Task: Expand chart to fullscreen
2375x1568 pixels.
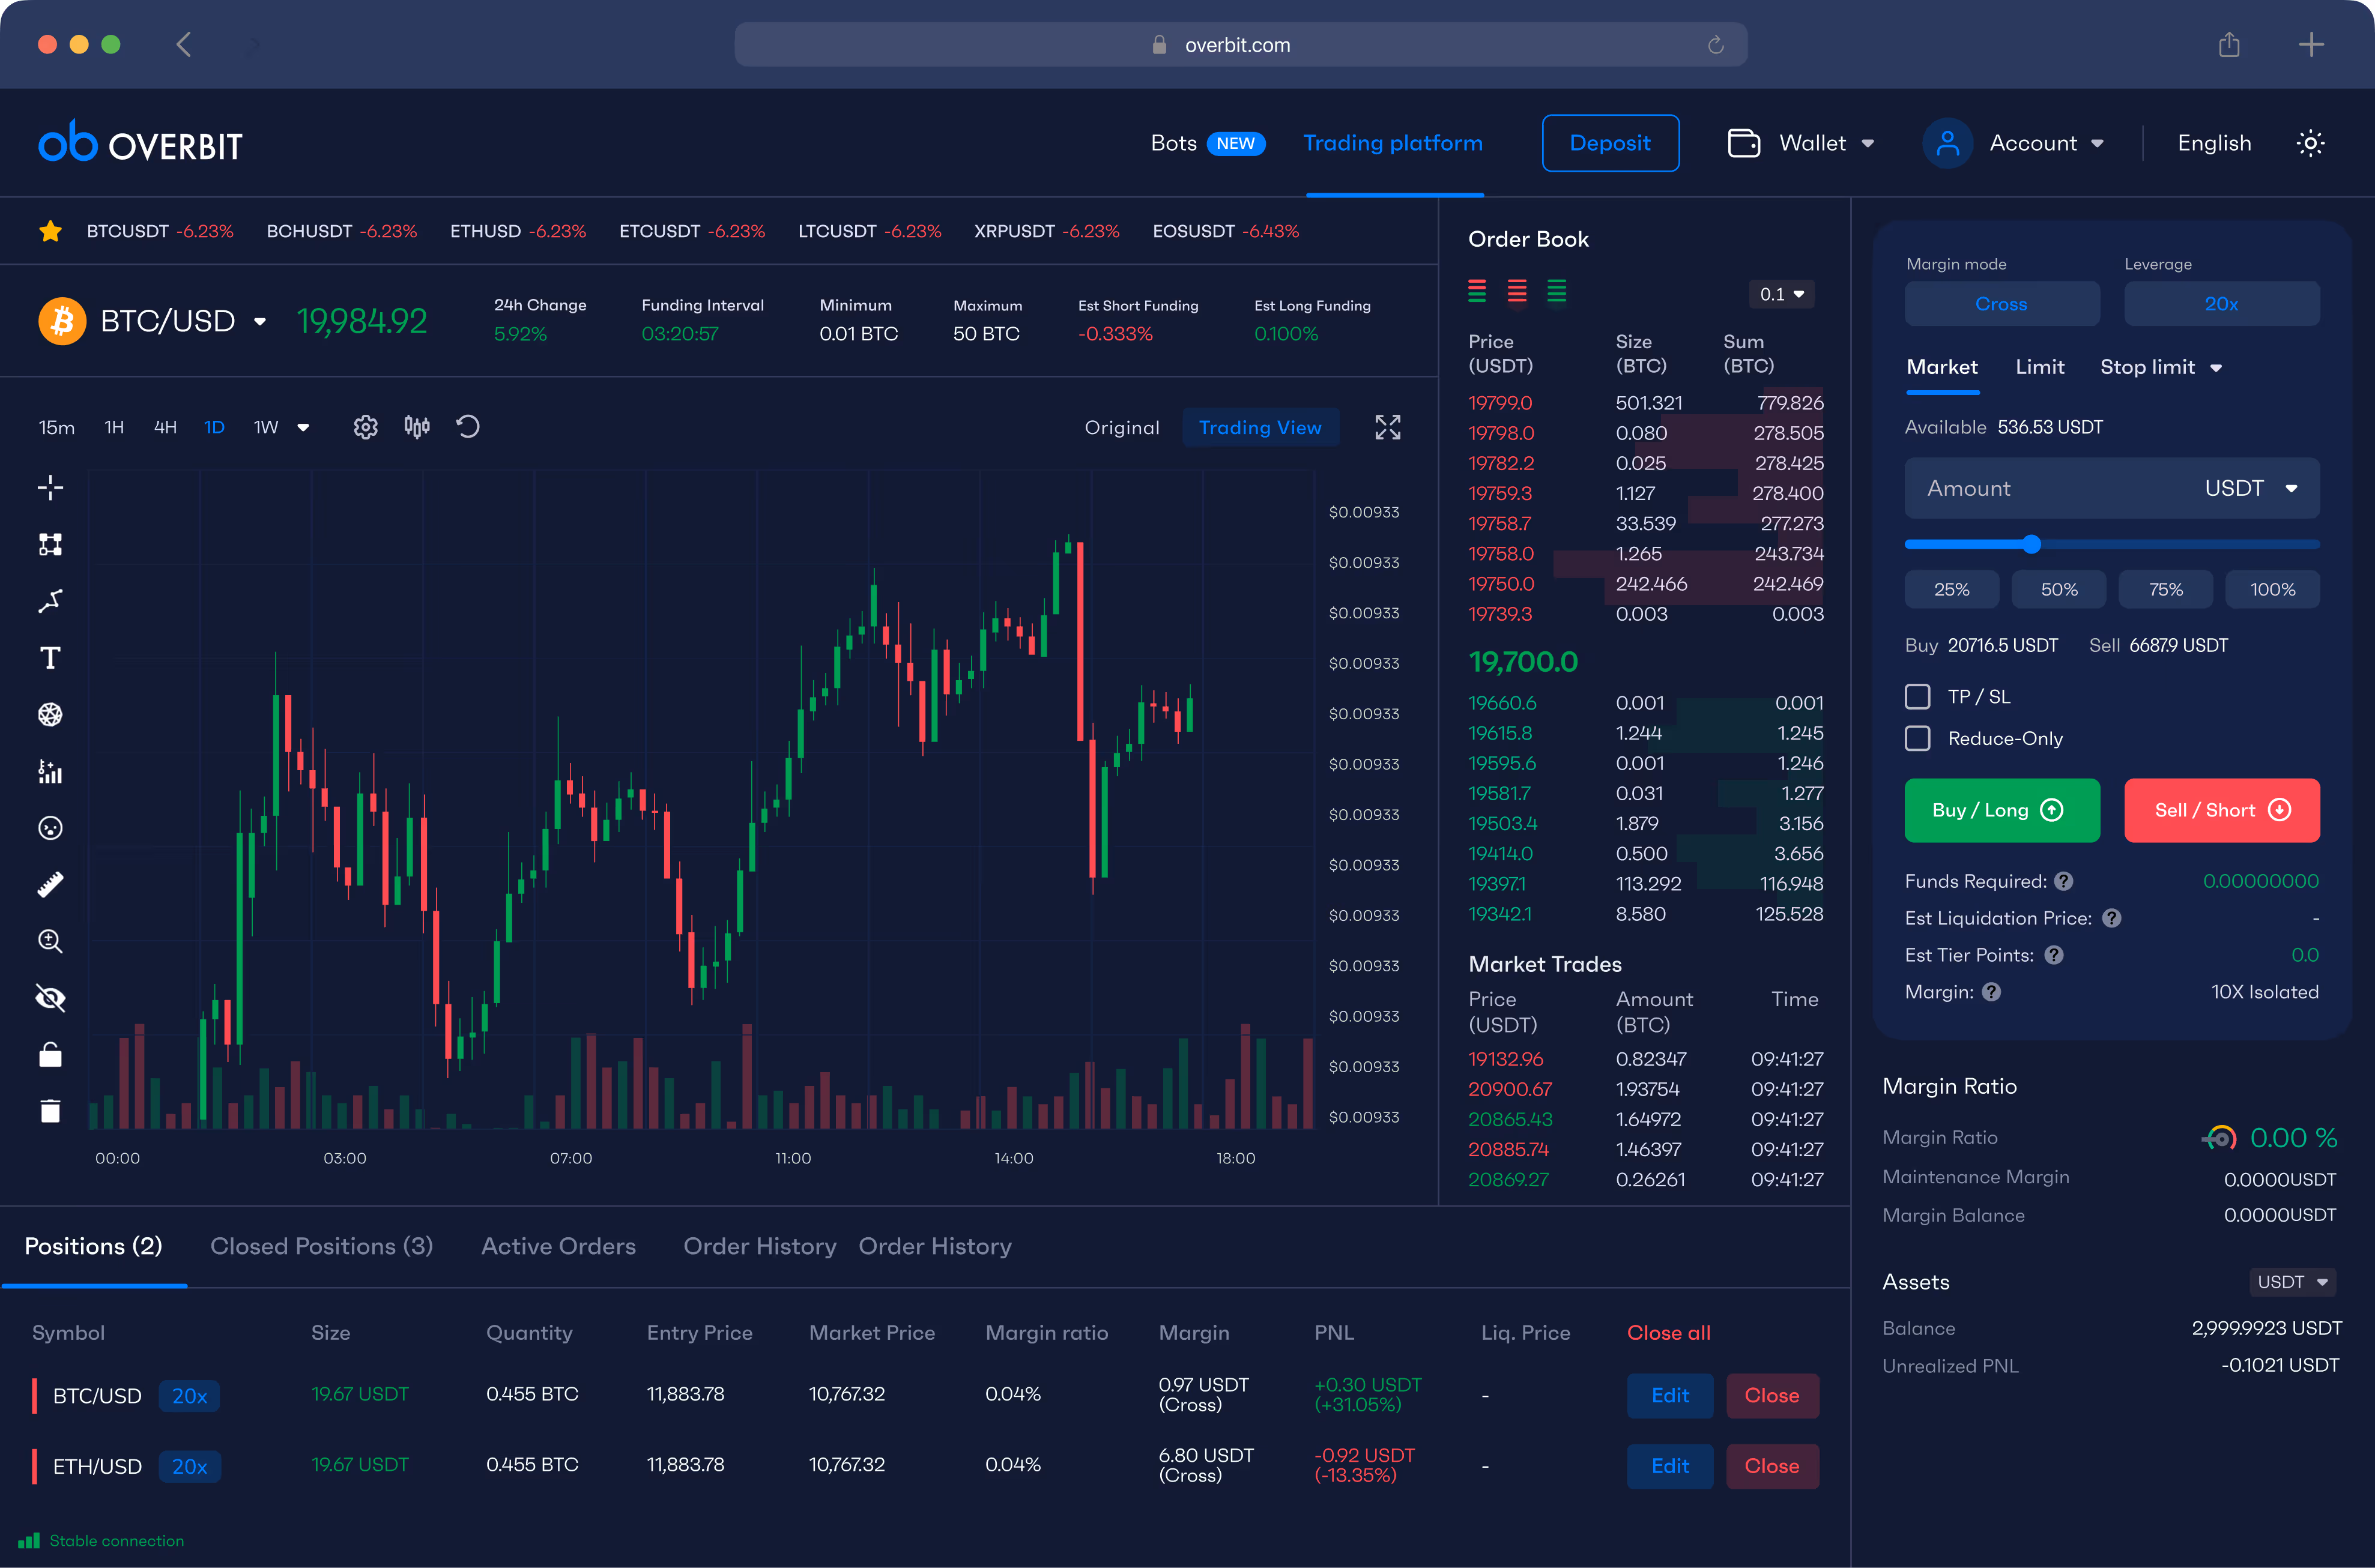Action: pos(1388,428)
